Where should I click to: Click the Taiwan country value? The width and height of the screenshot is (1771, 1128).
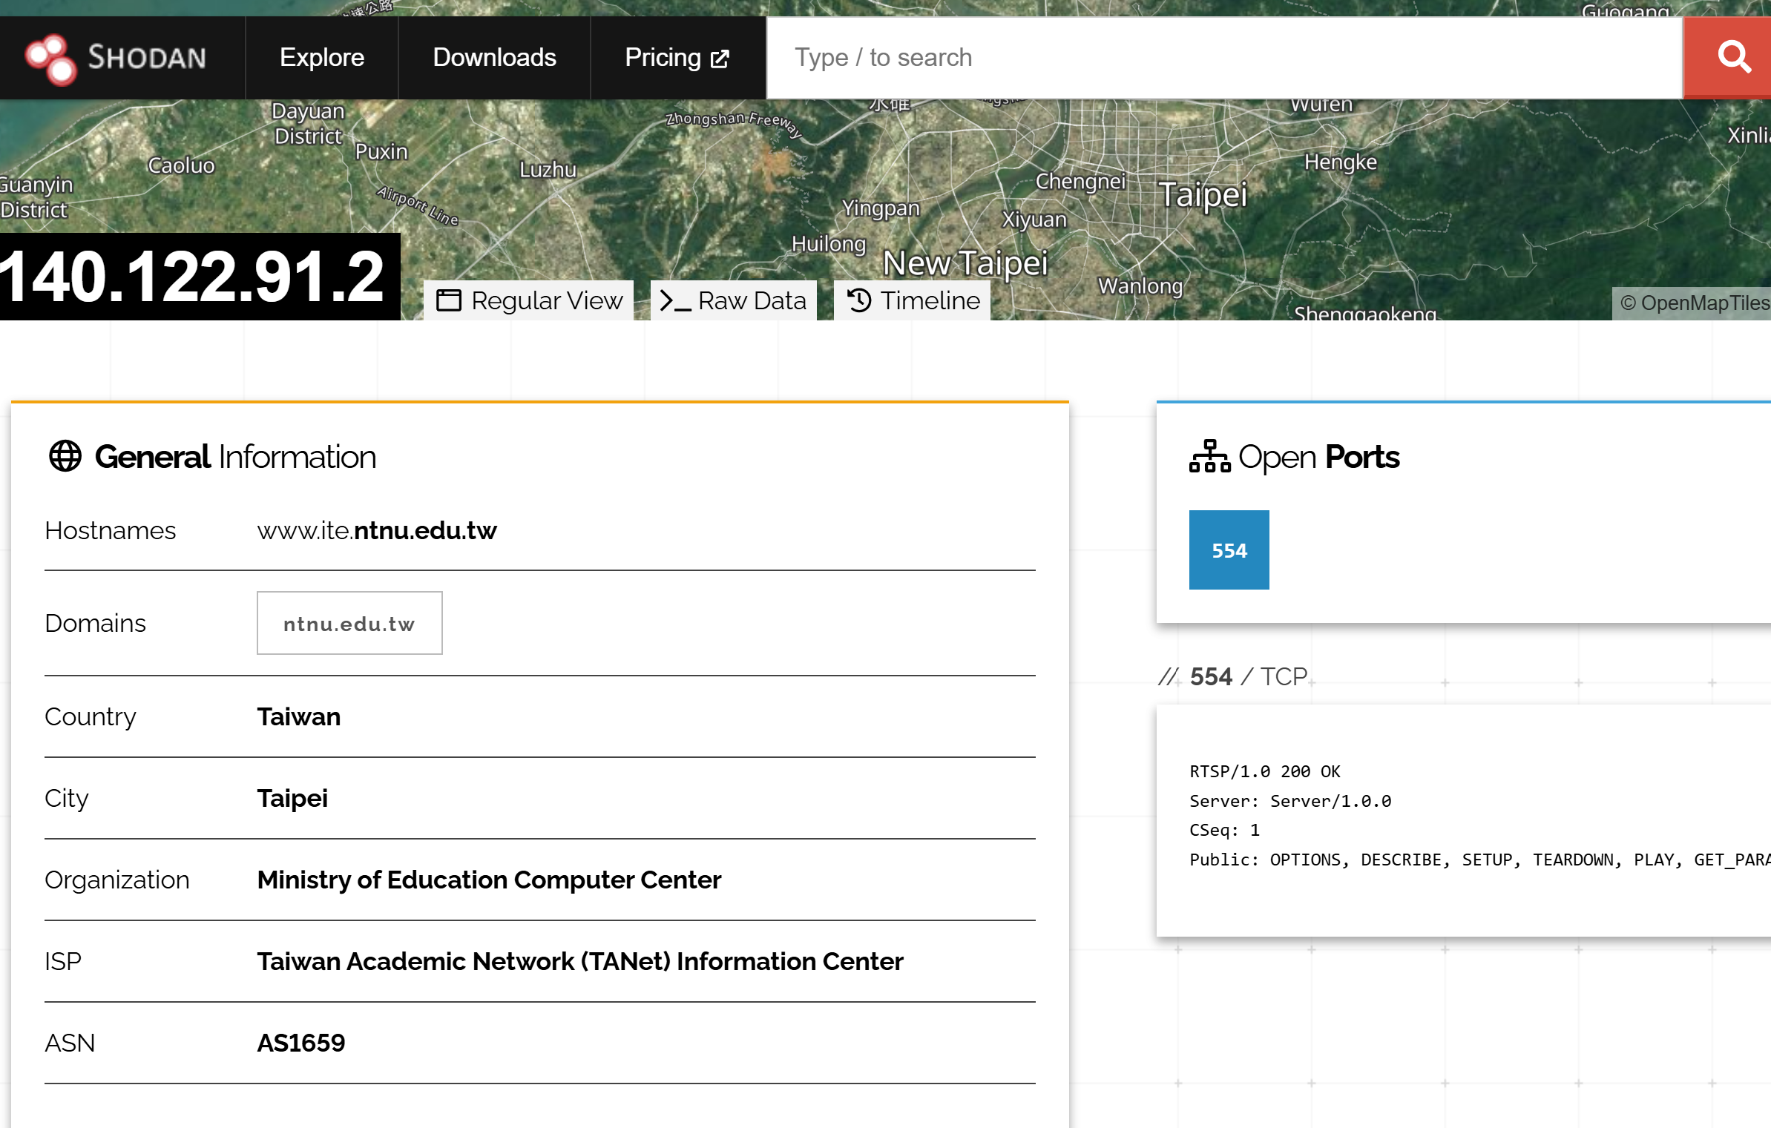point(299,716)
